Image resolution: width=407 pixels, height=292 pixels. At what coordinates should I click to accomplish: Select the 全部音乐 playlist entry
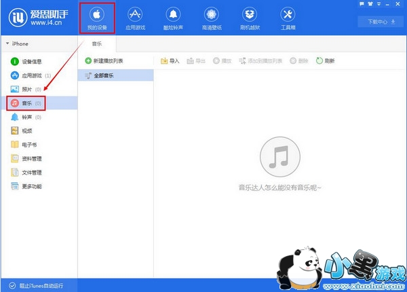pyautogui.click(x=115, y=75)
